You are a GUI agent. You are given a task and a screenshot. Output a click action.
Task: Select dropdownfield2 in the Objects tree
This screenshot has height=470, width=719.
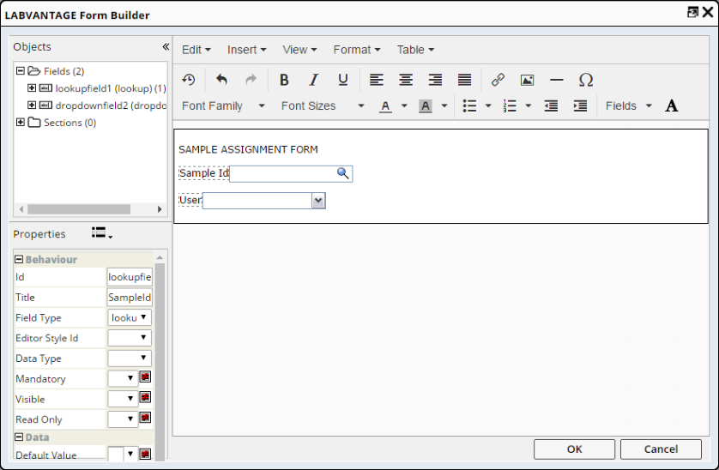coord(111,105)
